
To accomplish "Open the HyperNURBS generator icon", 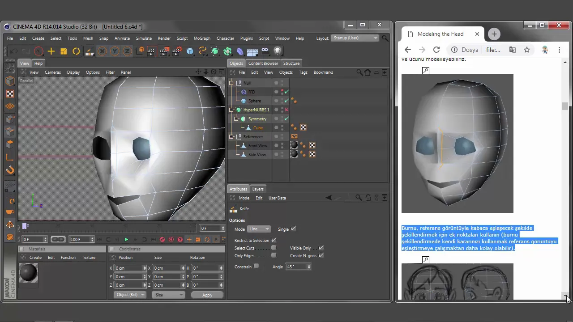I will tap(215, 51).
